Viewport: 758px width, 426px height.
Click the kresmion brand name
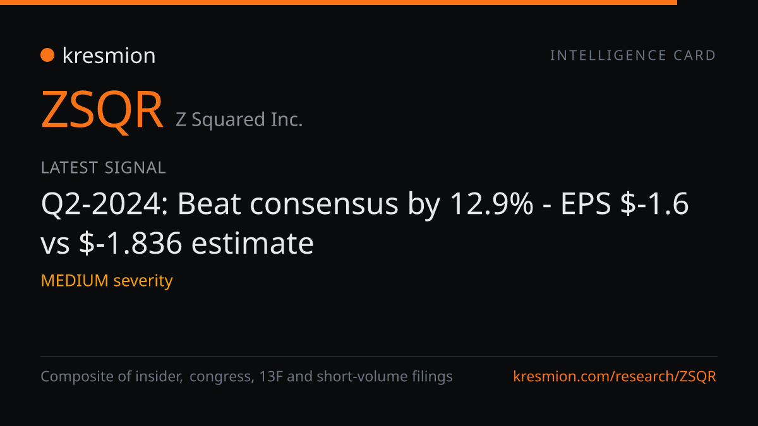click(109, 56)
